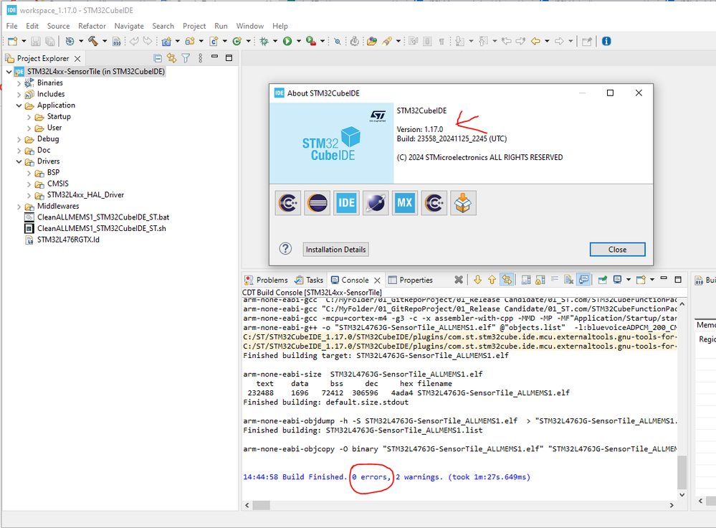Click the Installation Details button
The image size is (716, 528).
click(x=335, y=250)
